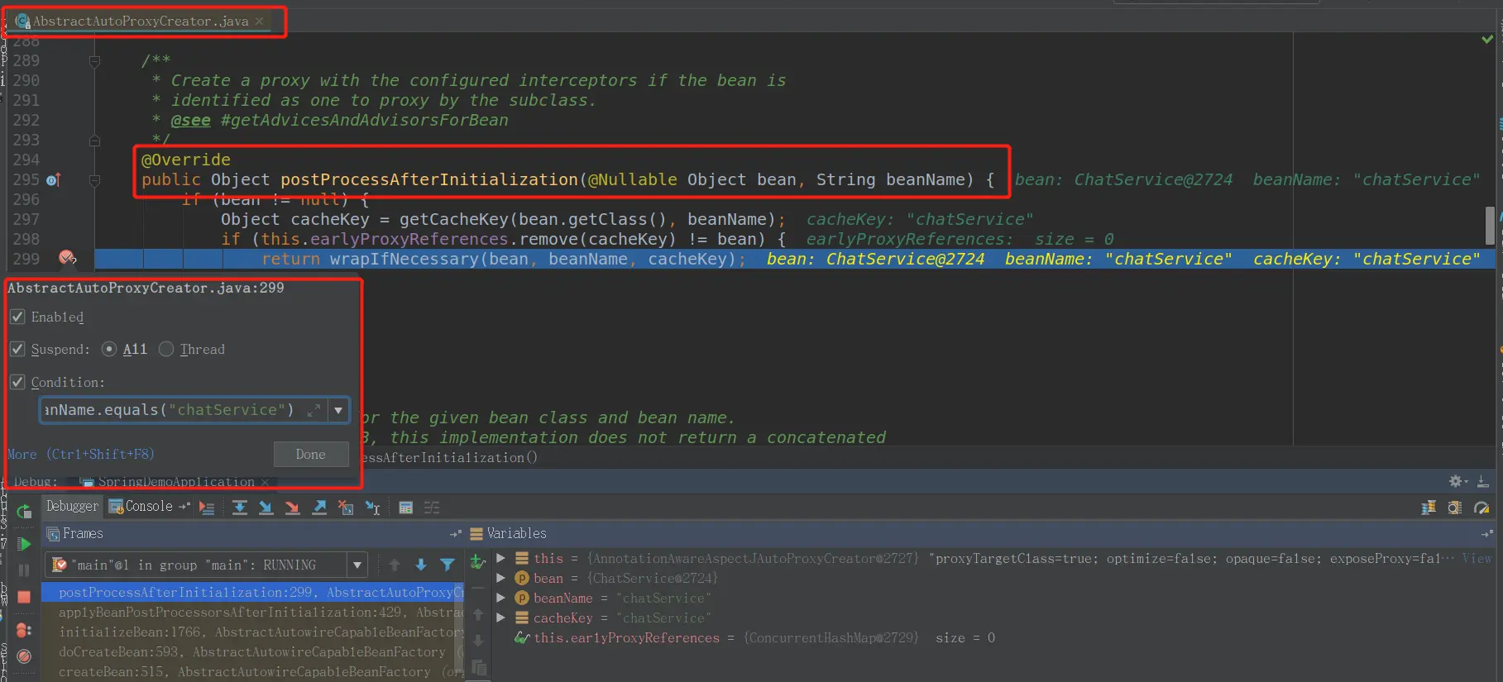Stop the debug session with the red square

[24, 596]
